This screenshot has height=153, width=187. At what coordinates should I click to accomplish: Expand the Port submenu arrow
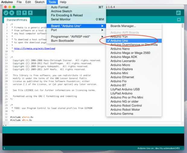[x=102, y=30]
